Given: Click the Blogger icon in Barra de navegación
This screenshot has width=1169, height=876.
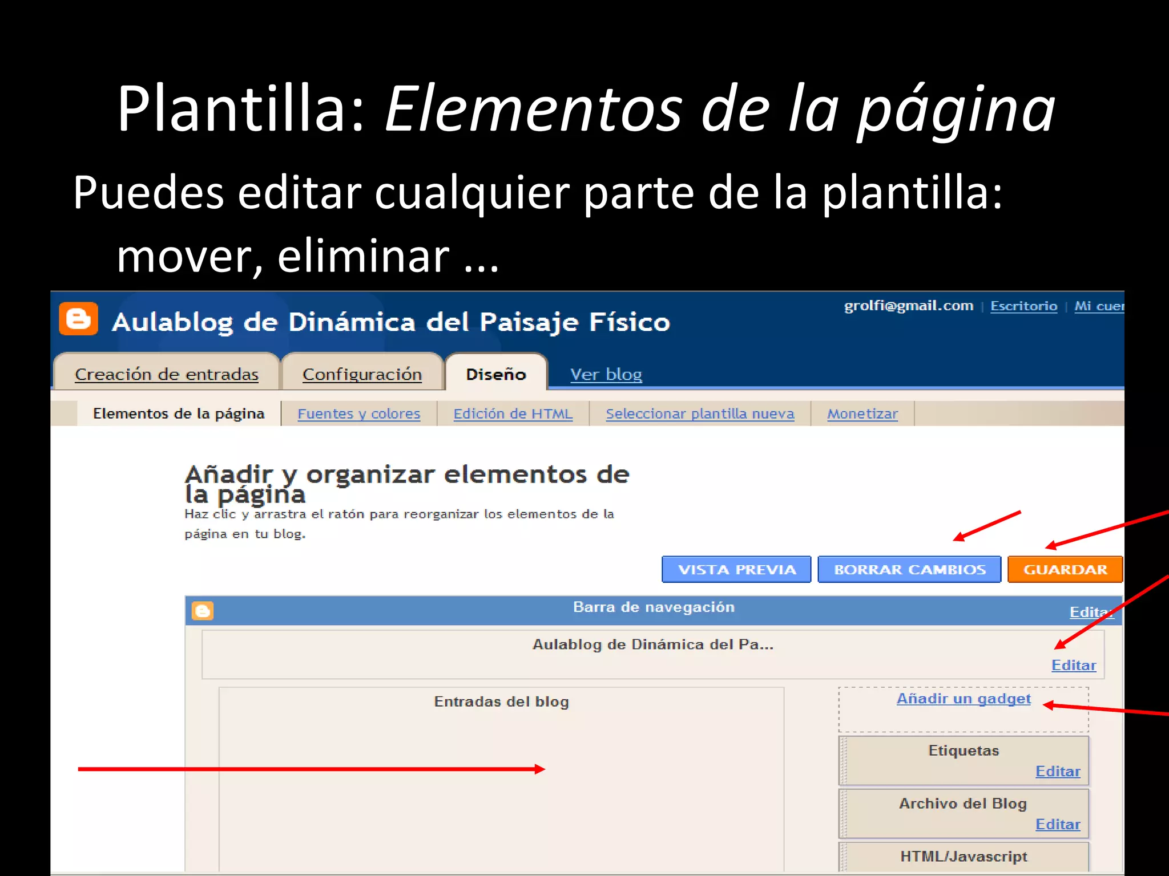Looking at the screenshot, I should (x=203, y=611).
